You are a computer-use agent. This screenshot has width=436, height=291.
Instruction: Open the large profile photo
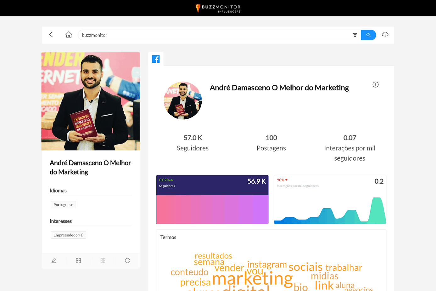pyautogui.click(x=91, y=101)
